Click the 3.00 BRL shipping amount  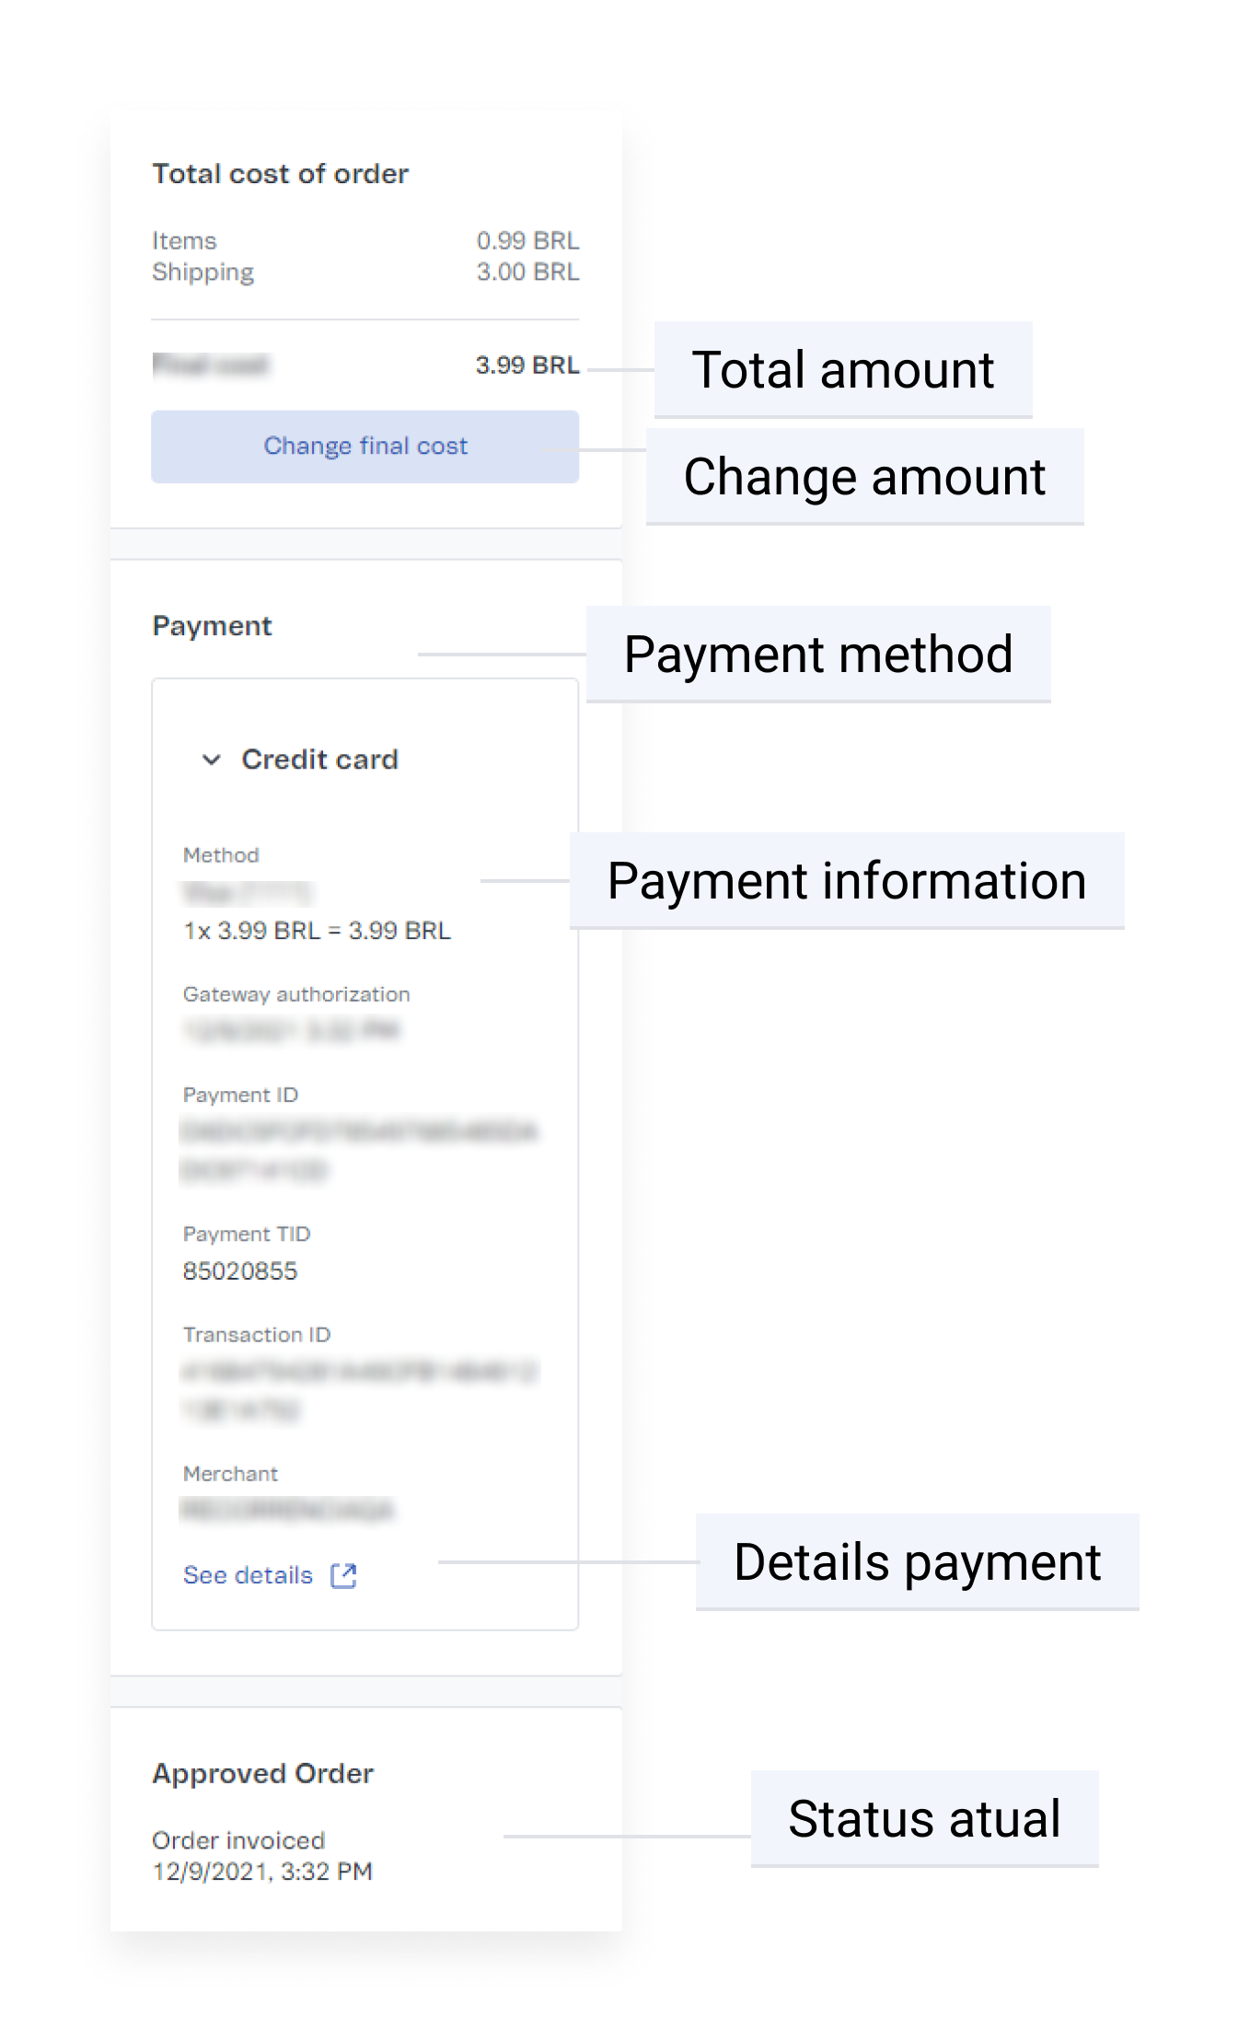[x=527, y=273]
